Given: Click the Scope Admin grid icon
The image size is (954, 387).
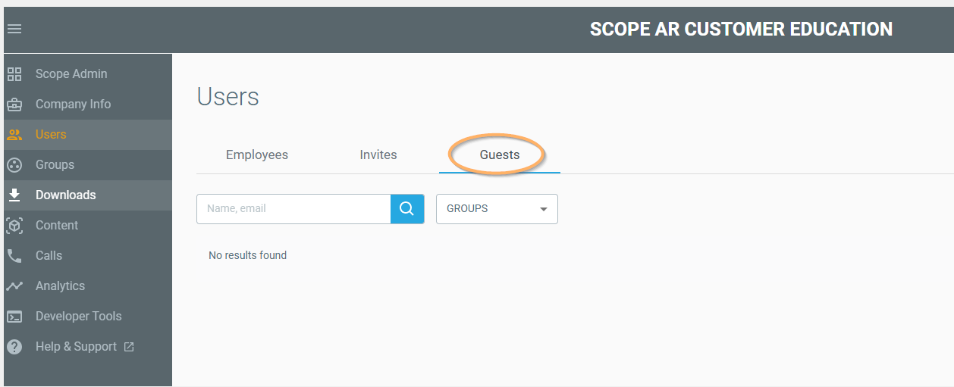Looking at the screenshot, I should pyautogui.click(x=14, y=74).
